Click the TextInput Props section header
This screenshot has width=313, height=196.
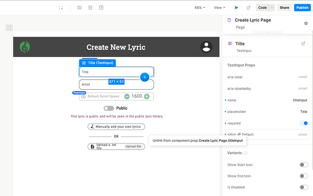coord(241,65)
